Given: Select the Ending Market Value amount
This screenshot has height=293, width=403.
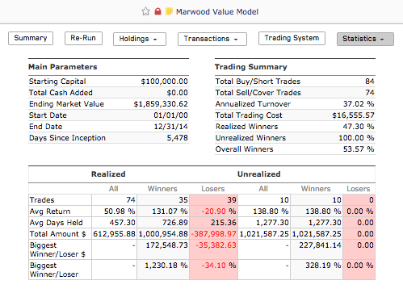Looking at the screenshot, I should point(161,104).
